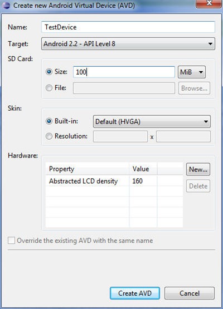Screen dimensions: 223x309
Task: Click the SD Card size field showing 100
Action: coord(124,72)
